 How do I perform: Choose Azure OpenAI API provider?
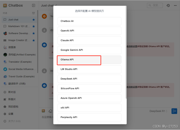coord(89,98)
